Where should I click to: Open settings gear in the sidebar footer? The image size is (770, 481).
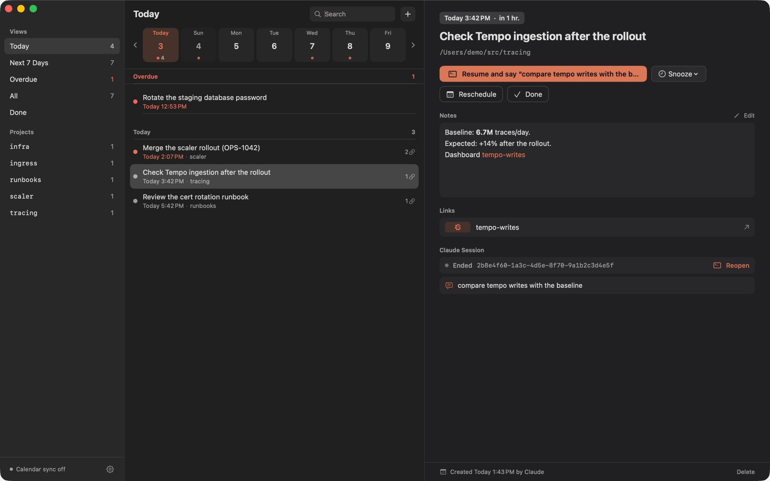pos(110,469)
